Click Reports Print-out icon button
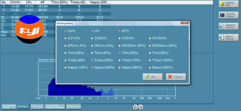Screen dimensions: 241x111 click(229, 38)
